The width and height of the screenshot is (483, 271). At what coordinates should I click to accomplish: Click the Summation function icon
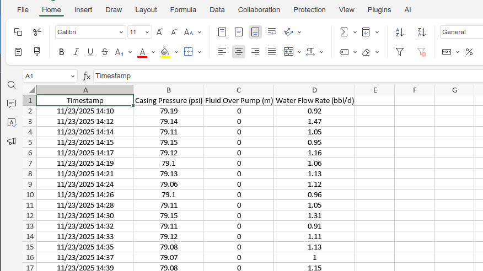pyautogui.click(x=344, y=32)
